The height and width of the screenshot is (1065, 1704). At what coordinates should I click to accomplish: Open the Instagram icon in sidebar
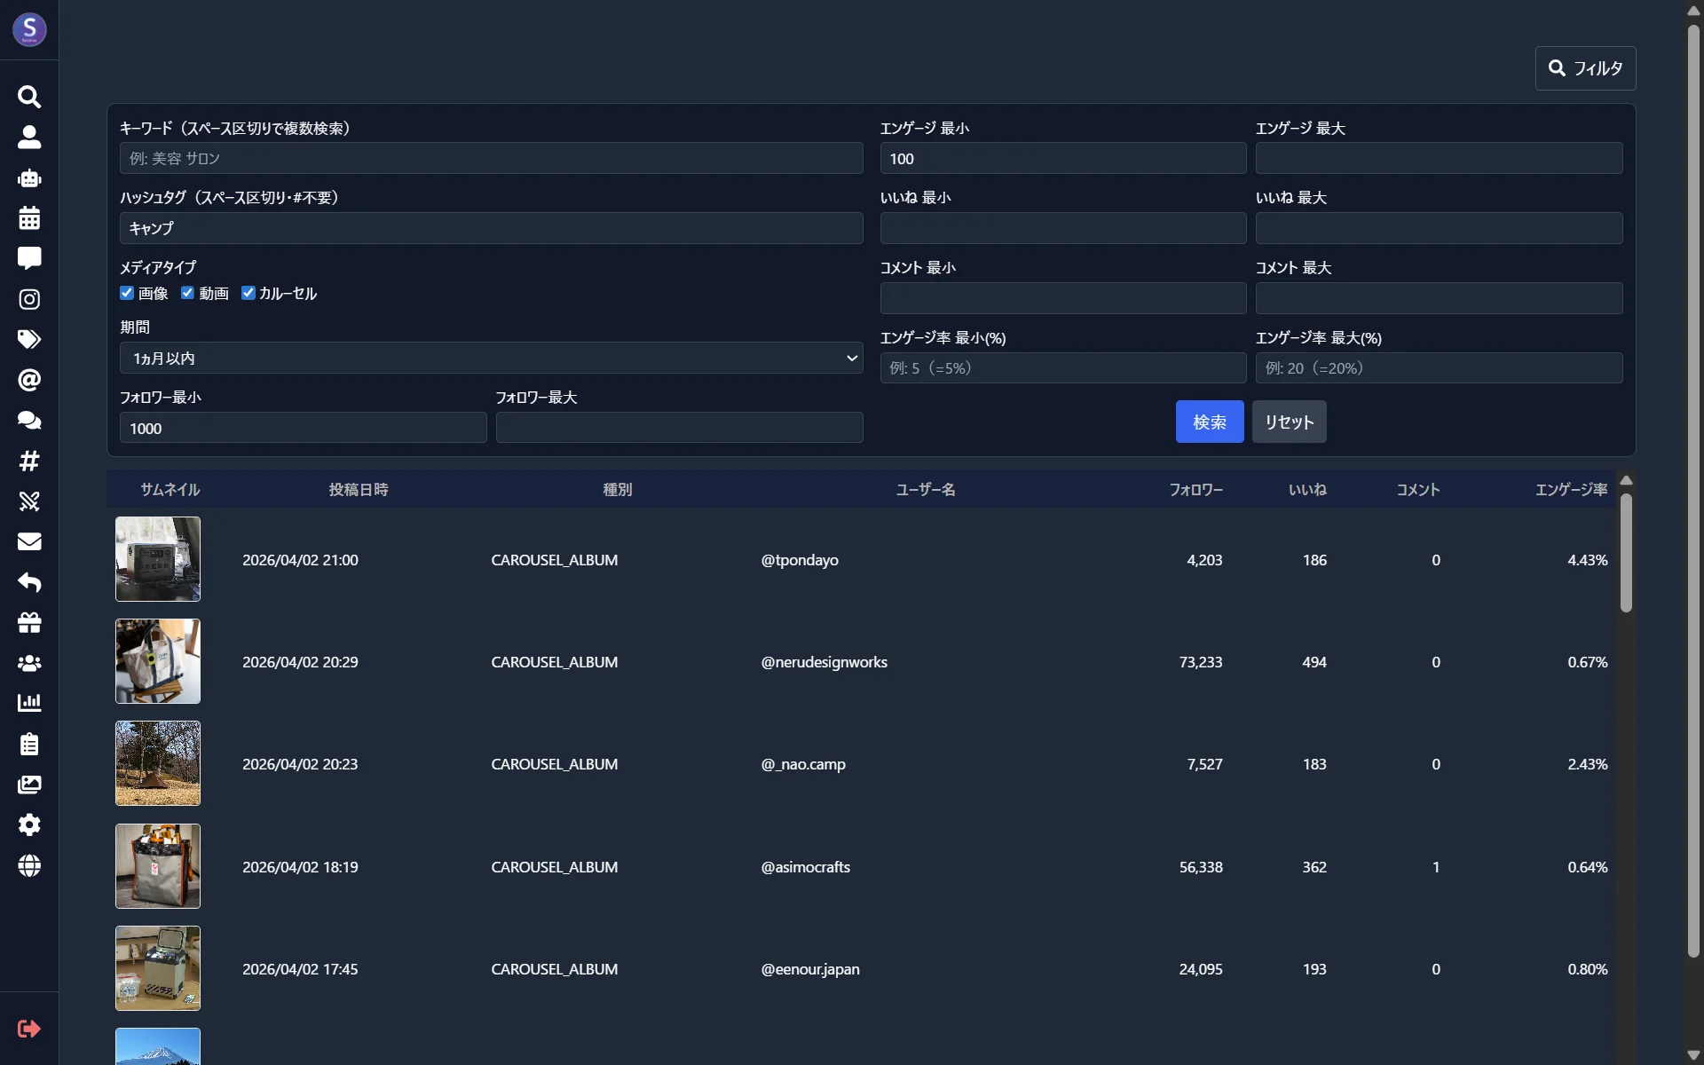coord(29,299)
